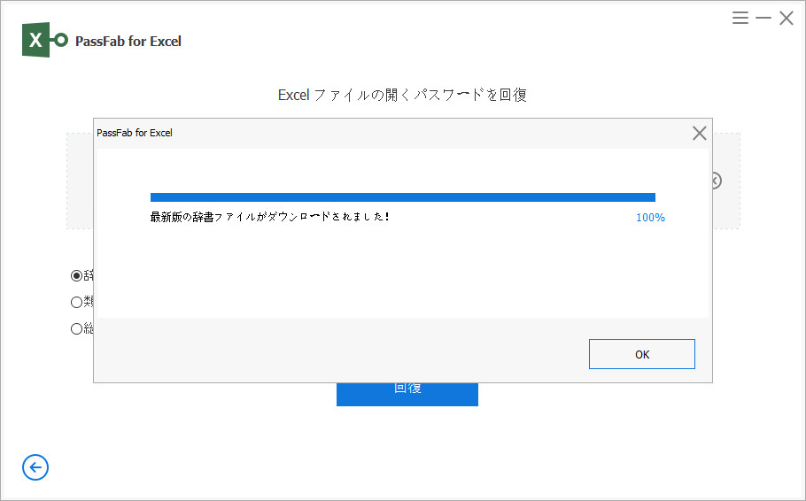Viewport: 806px width, 501px height.
Task: Click the Excel password recovery heading
Action: pyautogui.click(x=402, y=95)
